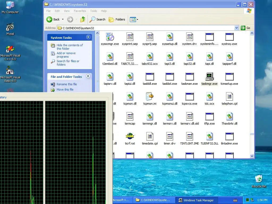Select the taskmgr.exe monitor icon

[x=209, y=77]
